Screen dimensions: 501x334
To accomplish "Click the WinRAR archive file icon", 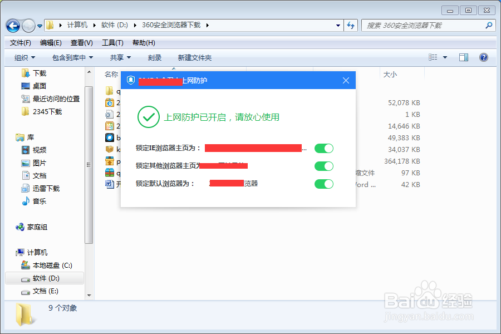I will pyautogui.click(x=110, y=173).
